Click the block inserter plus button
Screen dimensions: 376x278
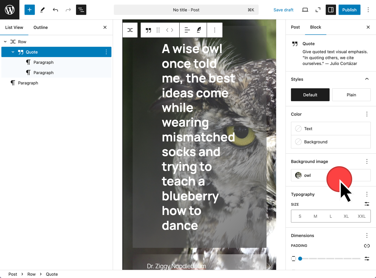tap(29, 10)
